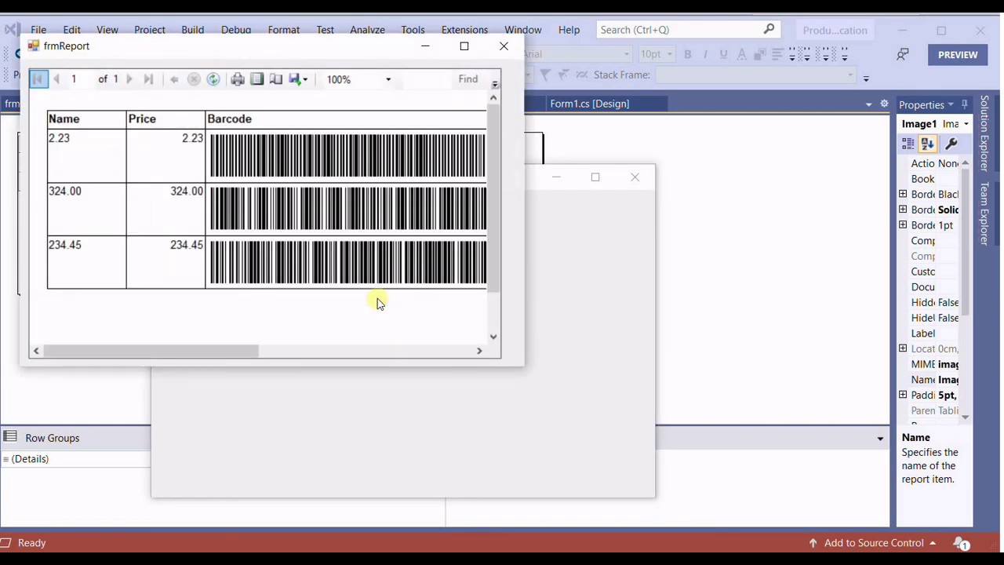This screenshot has width=1004, height=565.
Task: Jump to last page in report viewer
Action: [x=148, y=79]
